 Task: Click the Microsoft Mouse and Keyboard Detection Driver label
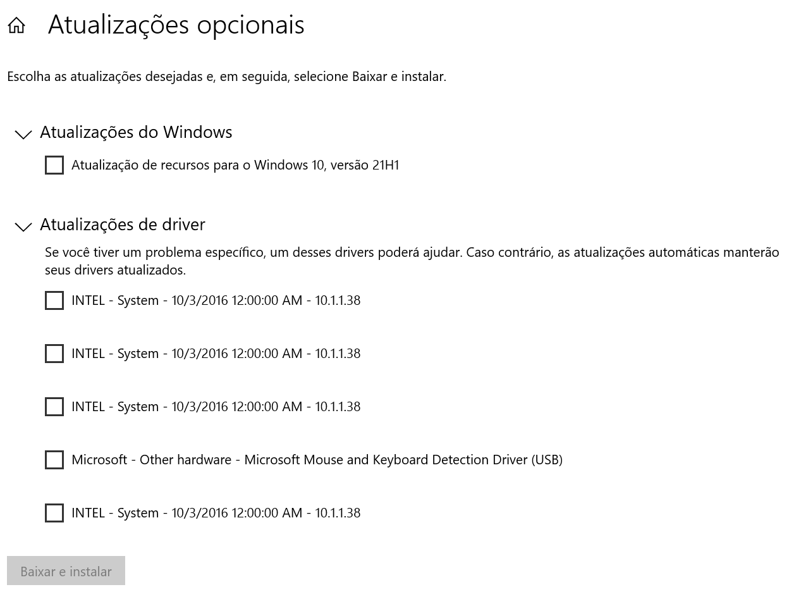317,460
